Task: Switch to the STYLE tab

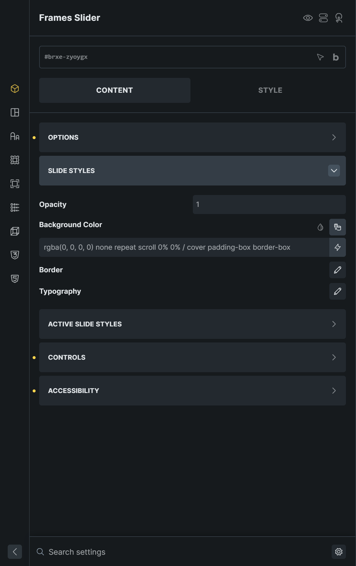Action: (x=270, y=90)
